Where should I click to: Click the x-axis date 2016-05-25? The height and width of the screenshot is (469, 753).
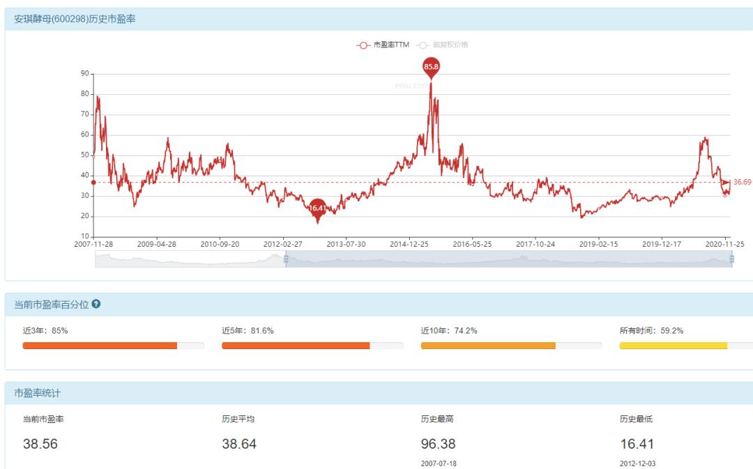(472, 244)
